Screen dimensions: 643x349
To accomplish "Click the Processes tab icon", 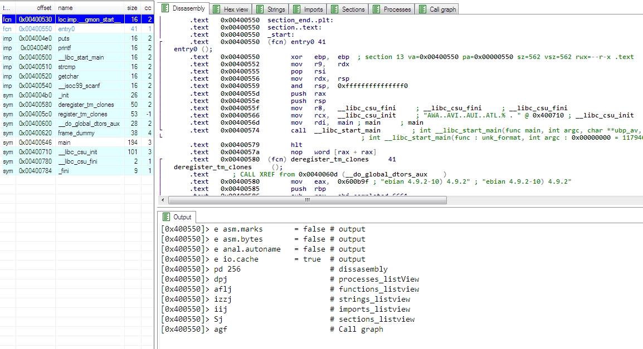I will 376,9.
